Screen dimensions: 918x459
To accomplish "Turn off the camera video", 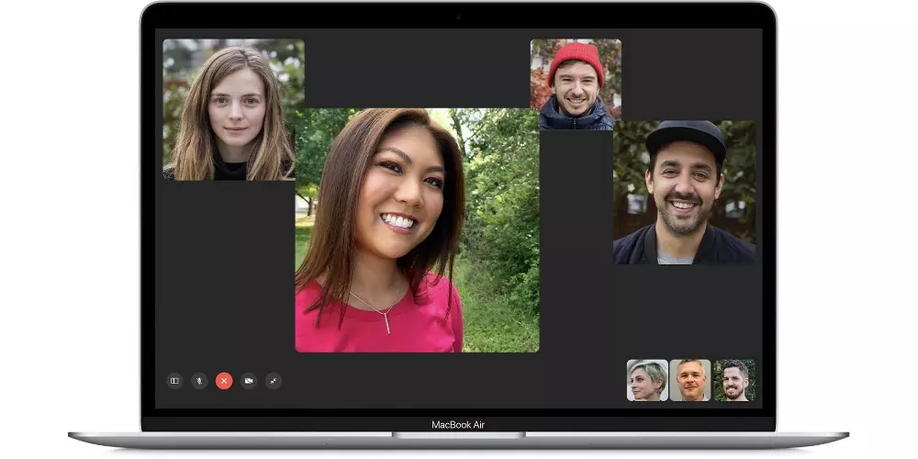I will pos(249,381).
